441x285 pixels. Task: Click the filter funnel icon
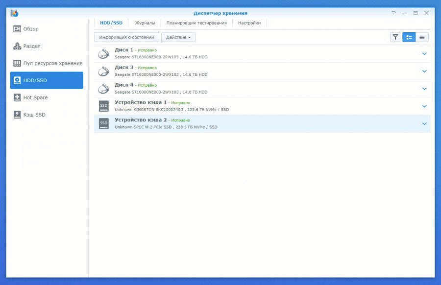[395, 37]
